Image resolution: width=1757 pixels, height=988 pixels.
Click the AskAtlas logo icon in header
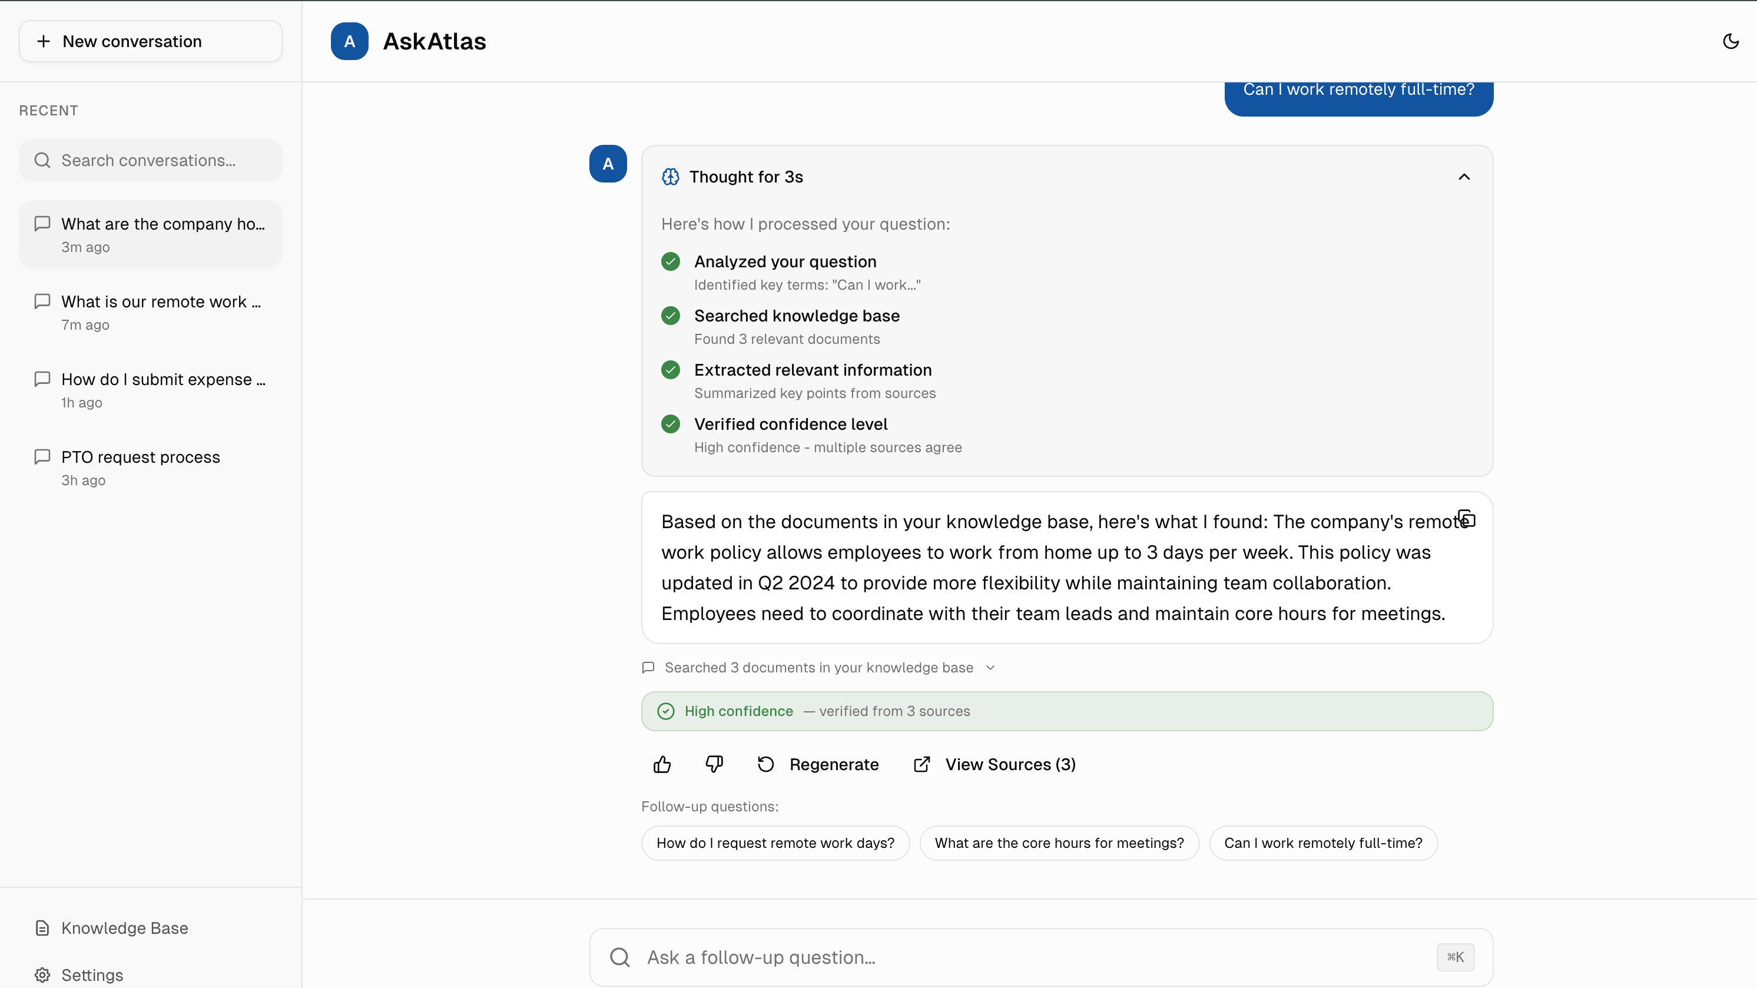349,41
